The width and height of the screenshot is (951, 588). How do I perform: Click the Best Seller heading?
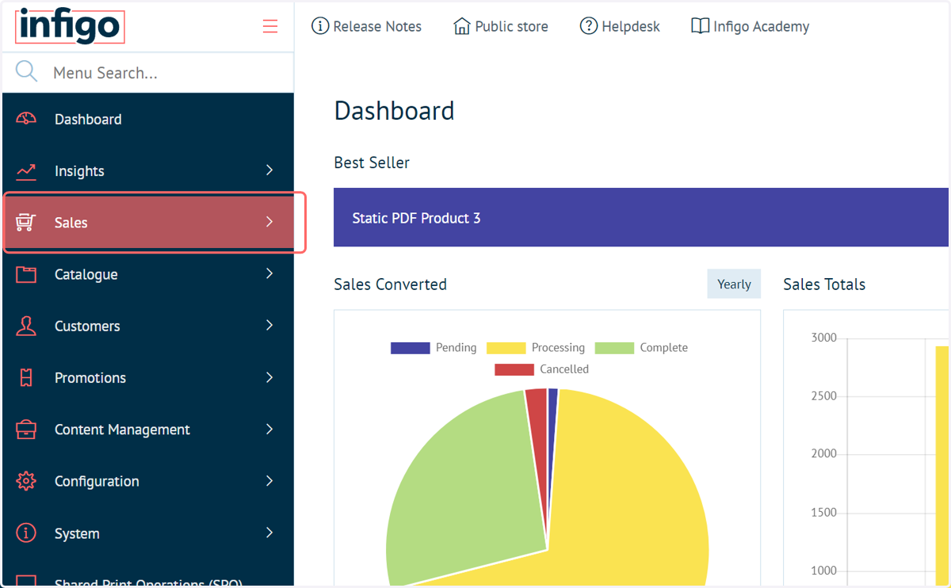[372, 162]
